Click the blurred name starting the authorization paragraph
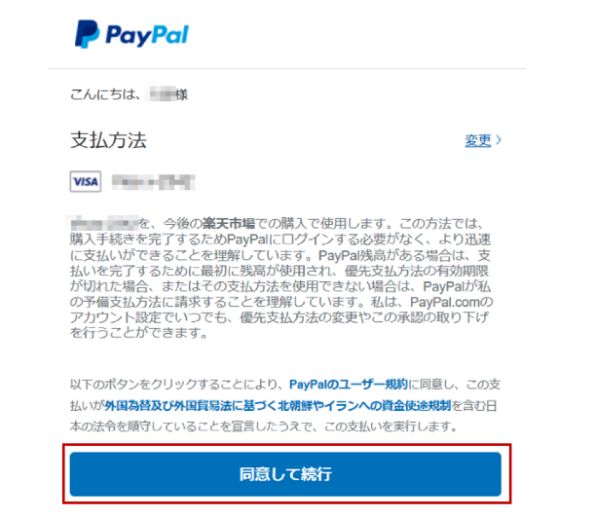The image size is (596, 517). pos(104,223)
